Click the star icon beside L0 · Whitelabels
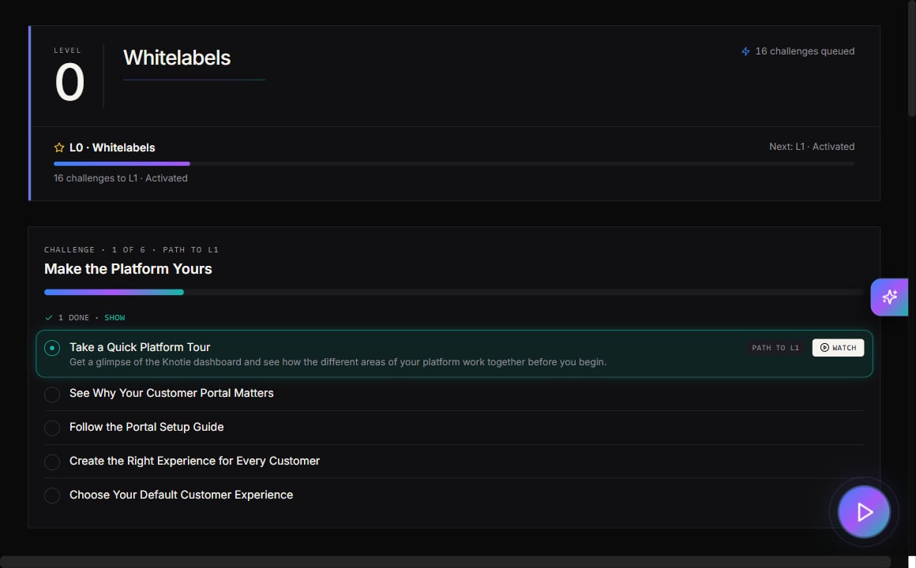This screenshot has height=568, width=916. 59,148
